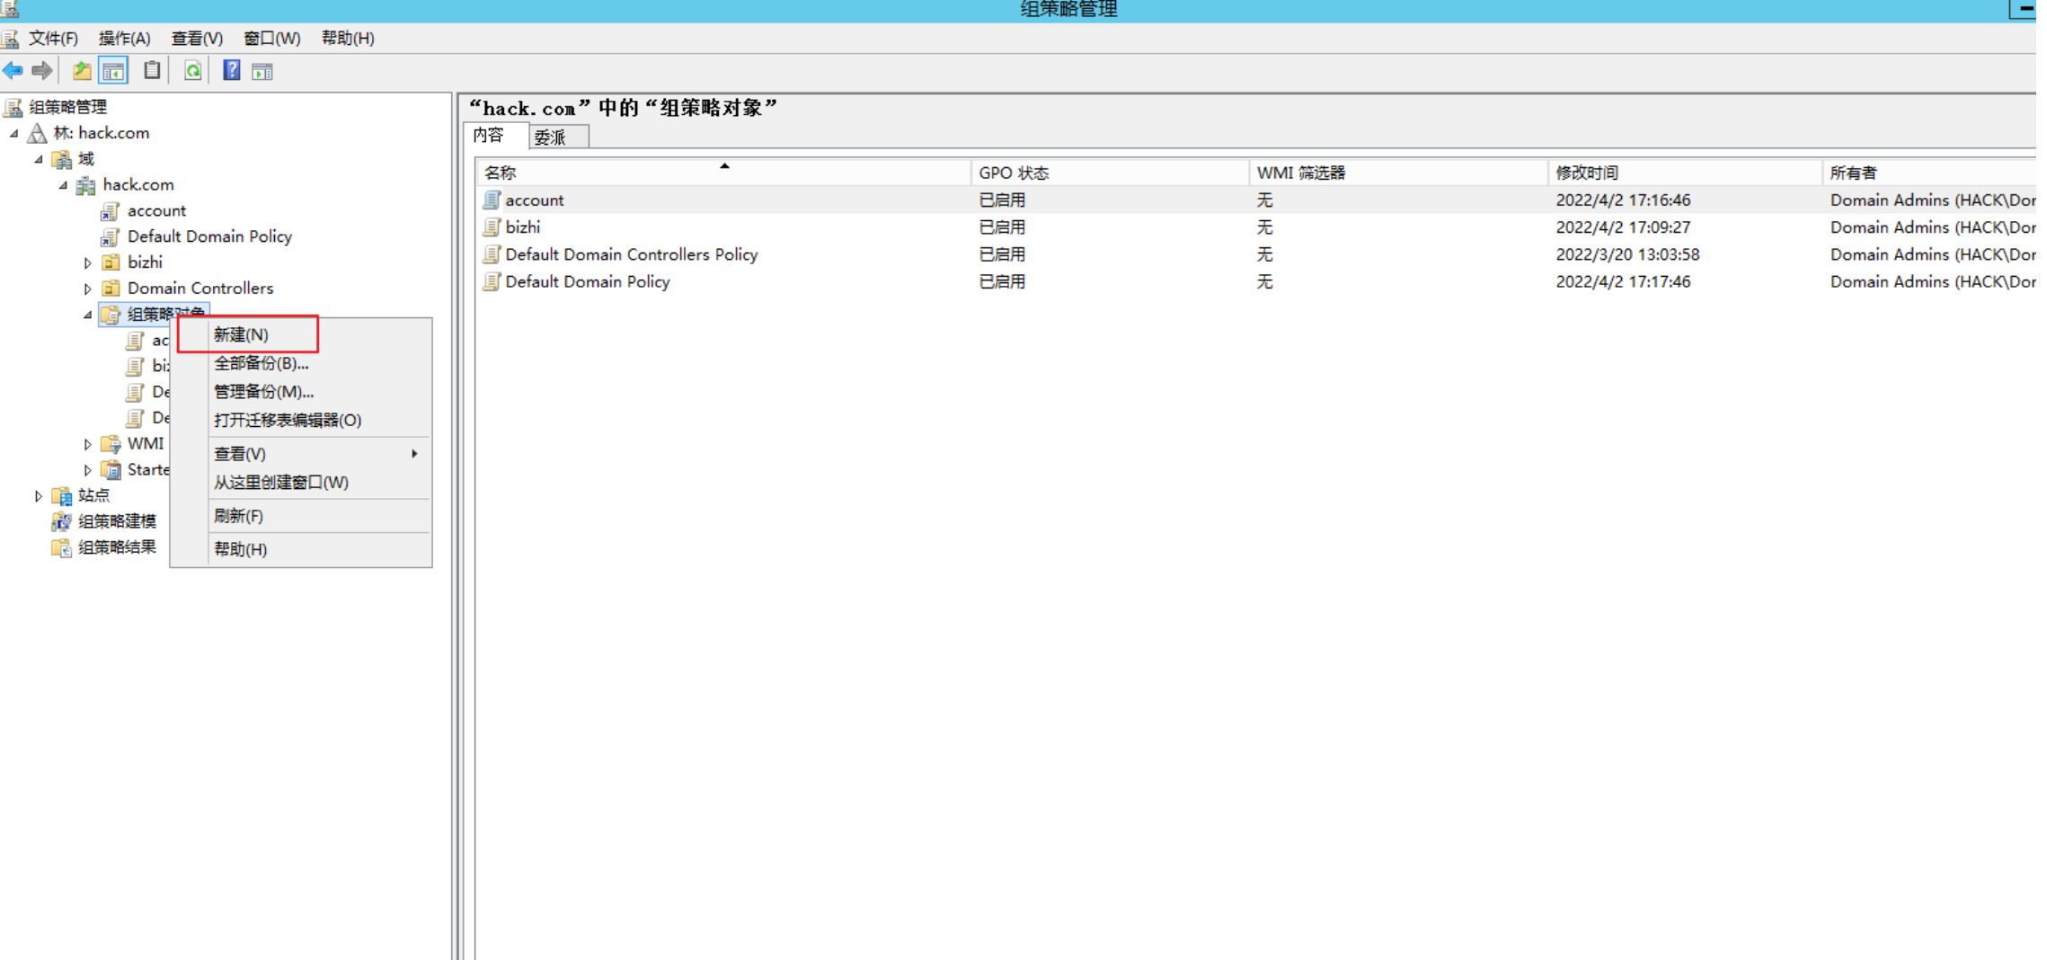The width and height of the screenshot is (2047, 960).
Task: Click the account row's scroll icon in list
Action: click(492, 200)
